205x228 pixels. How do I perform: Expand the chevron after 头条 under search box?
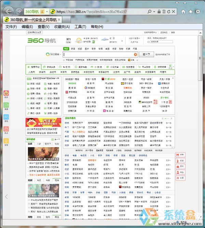(137, 60)
